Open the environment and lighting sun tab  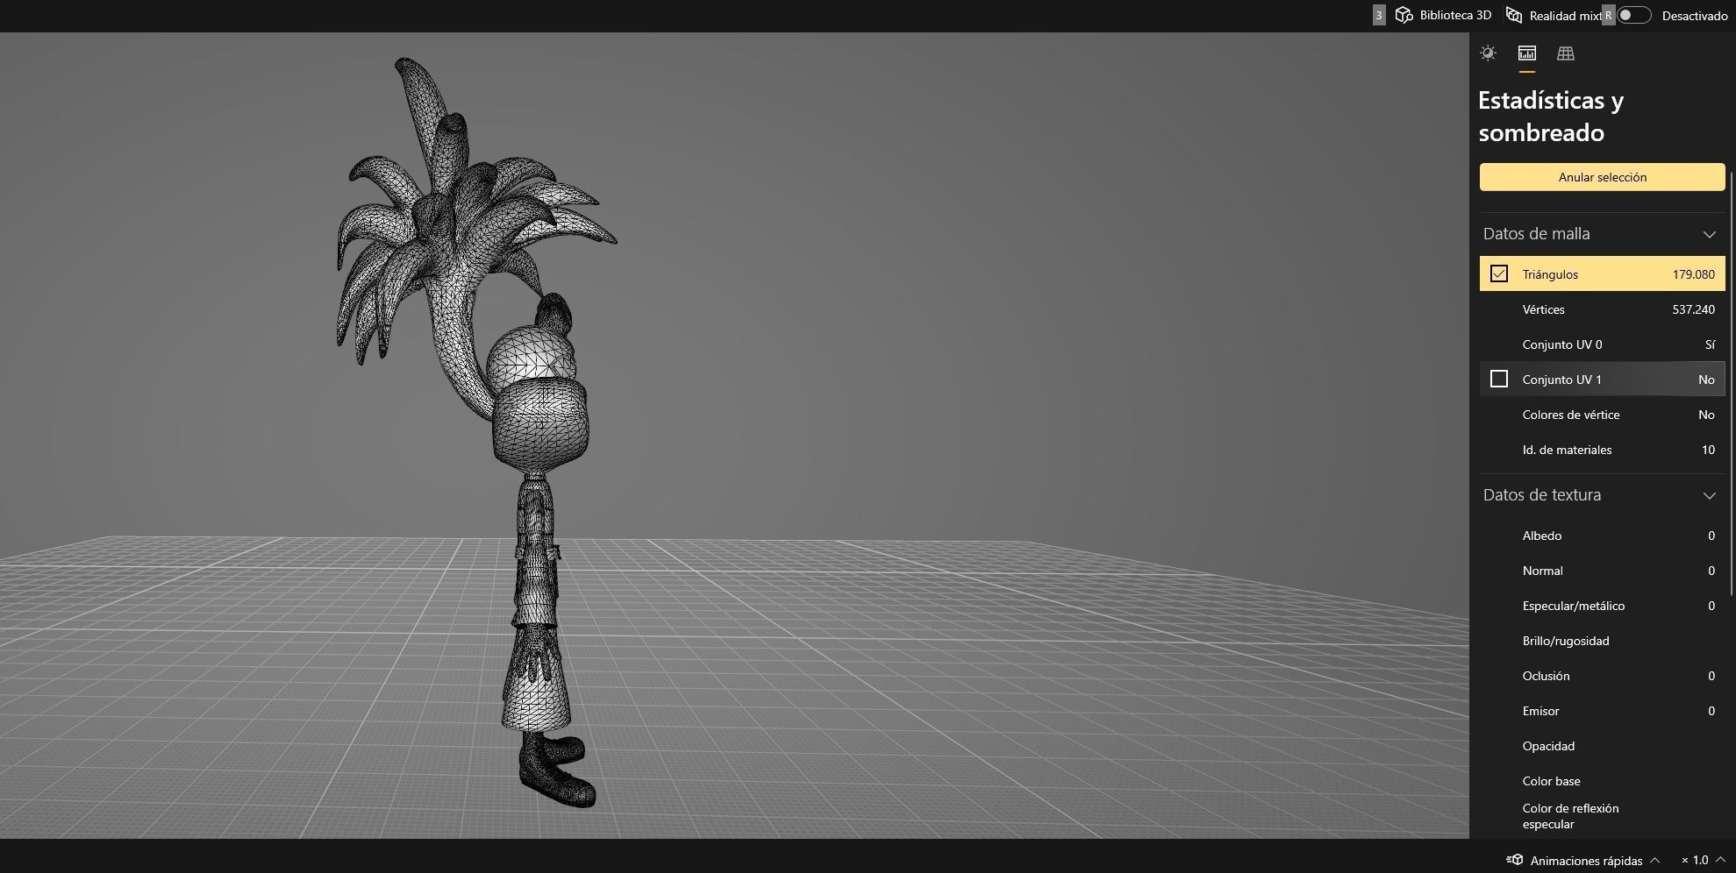click(x=1488, y=53)
